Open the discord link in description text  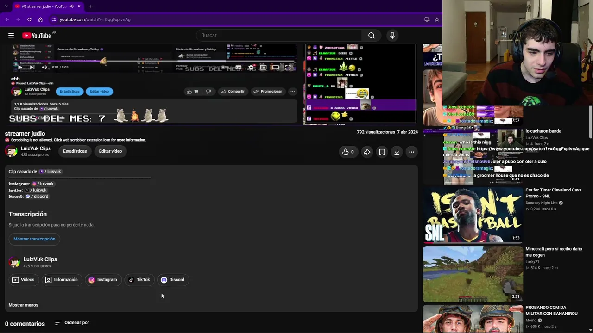(37, 197)
